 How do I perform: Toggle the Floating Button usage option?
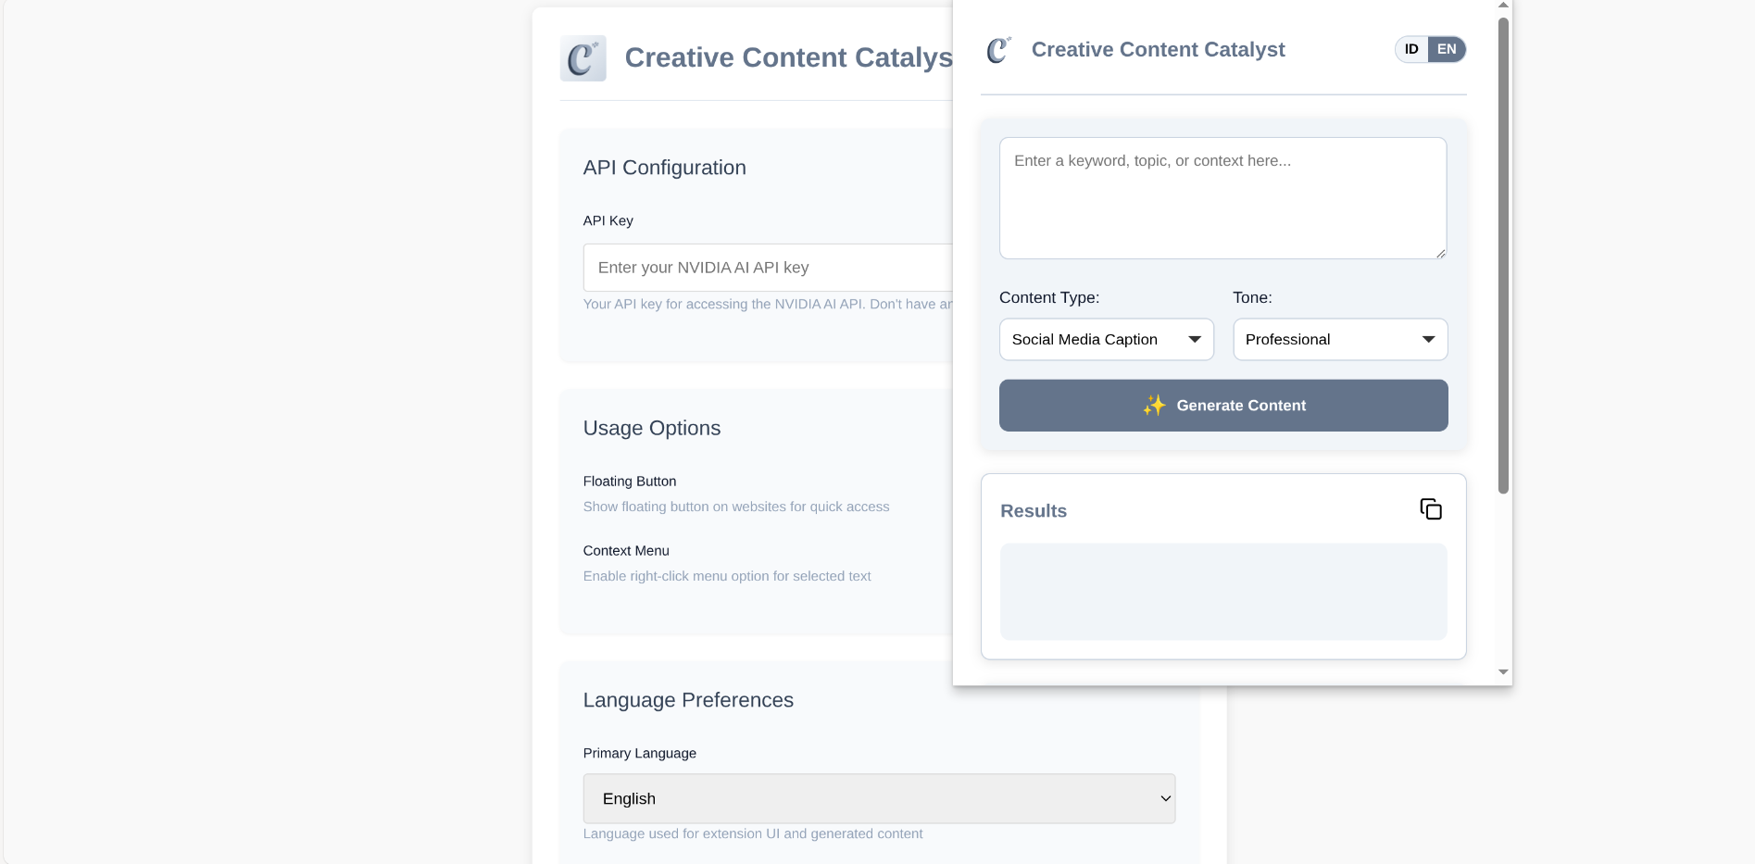[x=630, y=481]
